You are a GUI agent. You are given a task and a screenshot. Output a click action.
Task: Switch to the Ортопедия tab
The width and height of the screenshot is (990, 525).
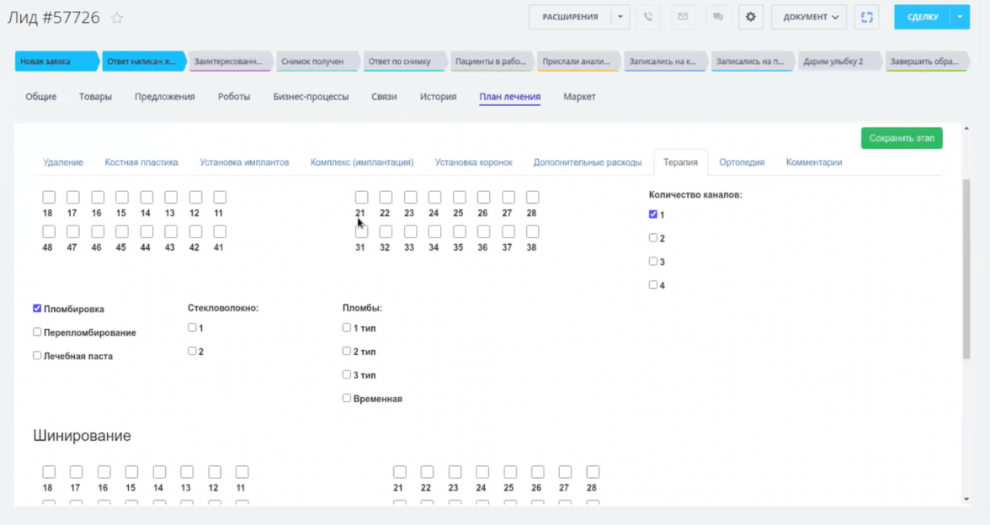[x=742, y=162]
